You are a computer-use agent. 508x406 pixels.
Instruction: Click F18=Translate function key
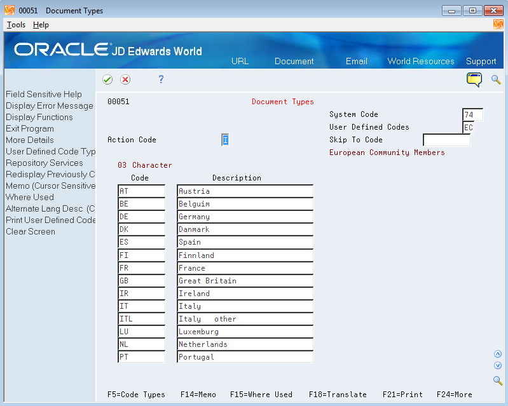tap(338, 395)
